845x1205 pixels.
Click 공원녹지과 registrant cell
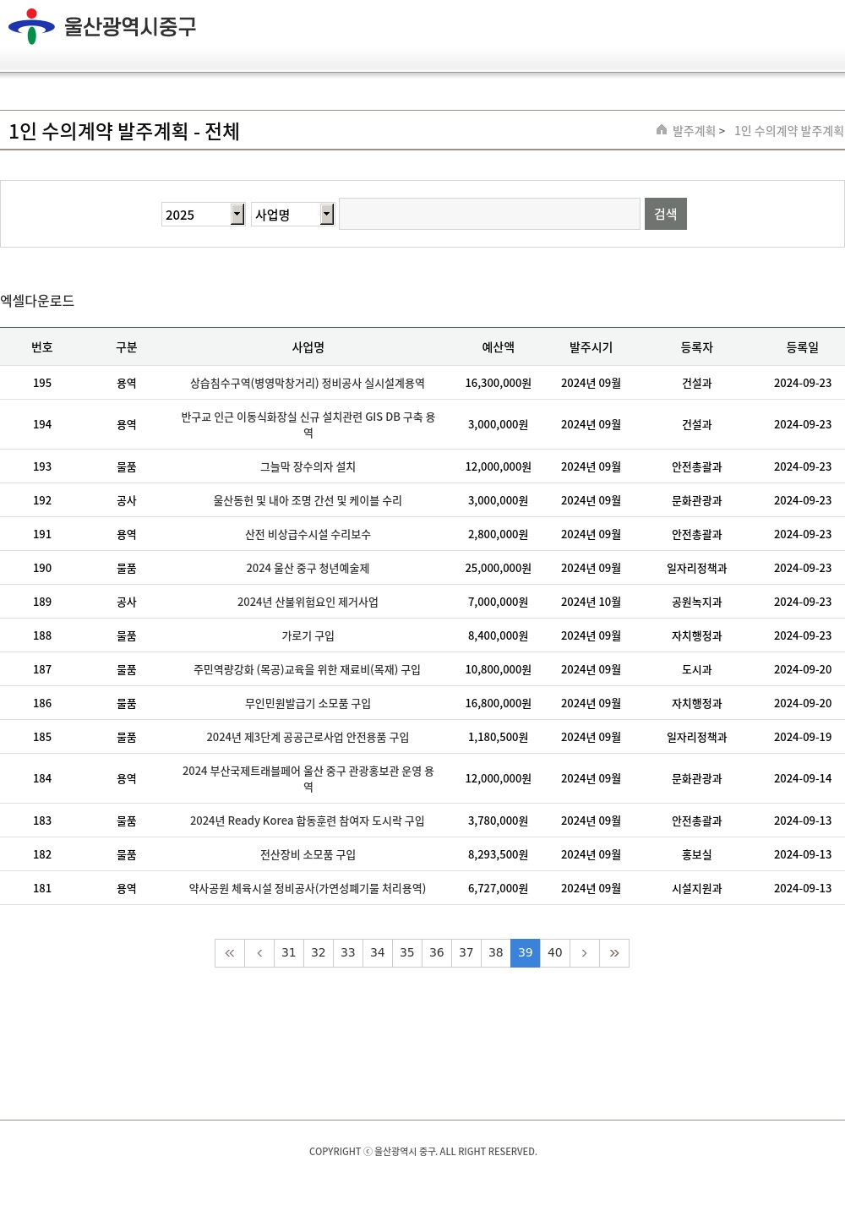point(697,602)
